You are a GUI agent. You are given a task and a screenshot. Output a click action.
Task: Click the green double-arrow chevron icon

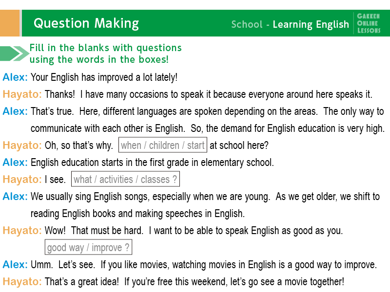[x=15, y=54]
